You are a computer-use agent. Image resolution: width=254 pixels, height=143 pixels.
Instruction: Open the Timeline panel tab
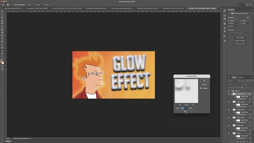[8, 141]
